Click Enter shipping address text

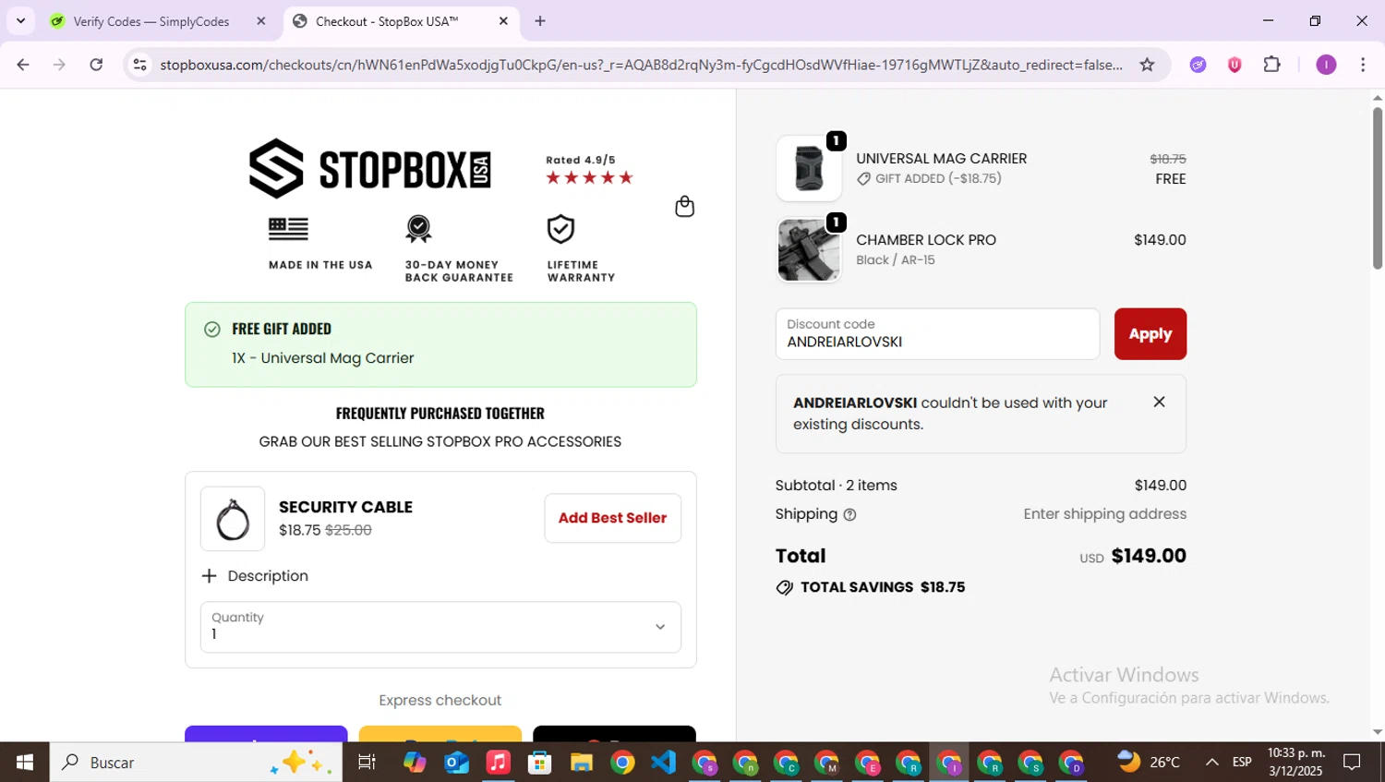point(1104,514)
